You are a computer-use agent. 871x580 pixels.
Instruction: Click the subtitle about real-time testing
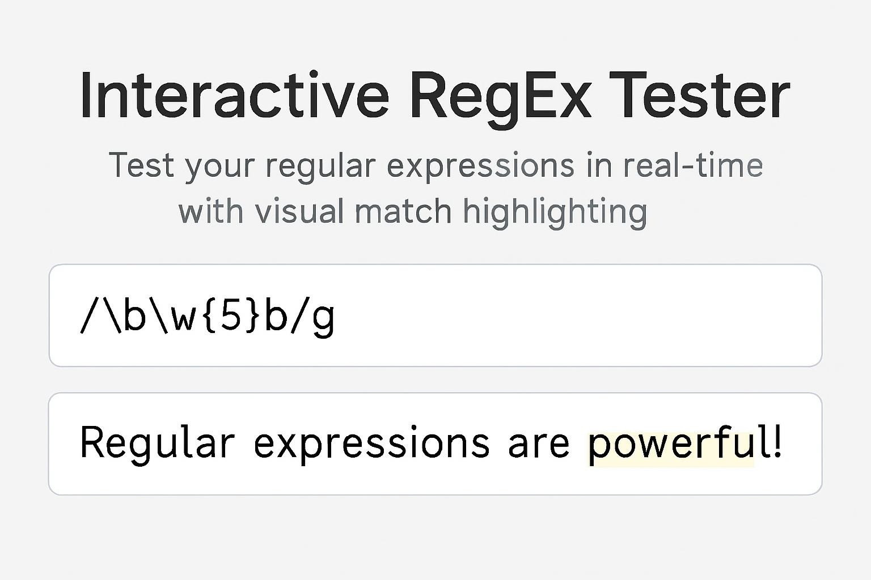point(434,165)
